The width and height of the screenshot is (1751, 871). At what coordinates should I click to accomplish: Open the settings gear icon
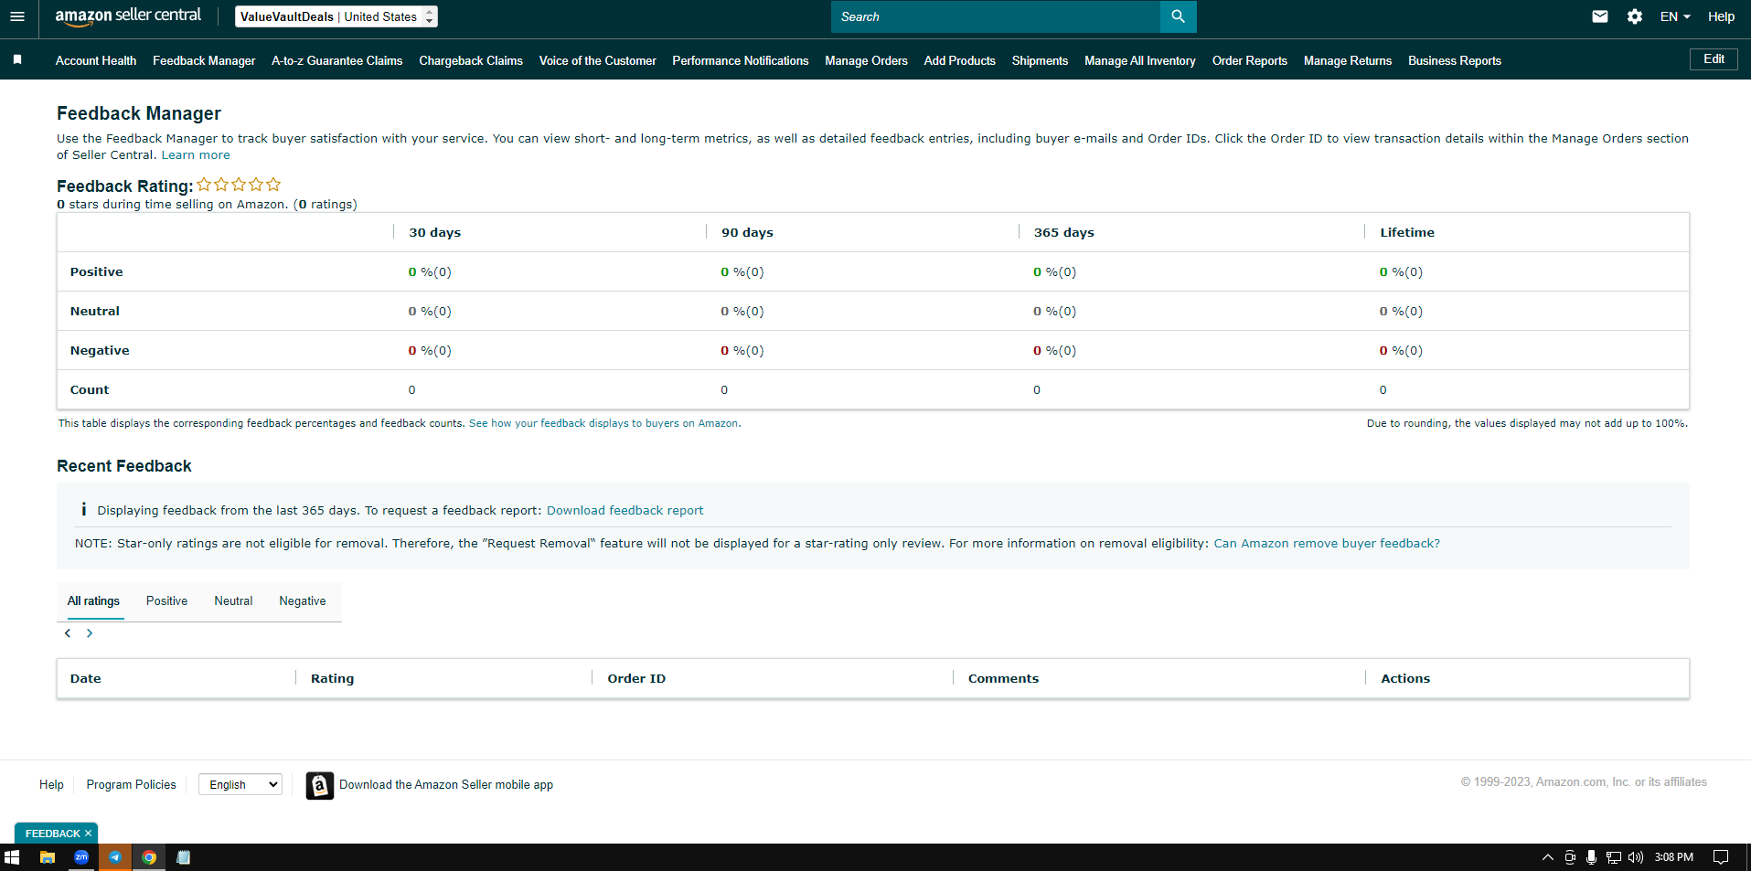click(1635, 16)
